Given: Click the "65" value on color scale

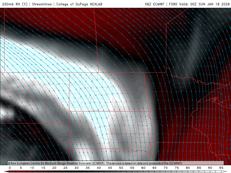Looking at the screenshot, I should 154,168.
